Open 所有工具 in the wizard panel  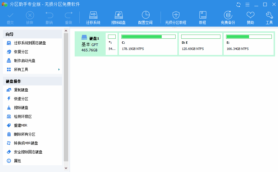coord(32,69)
